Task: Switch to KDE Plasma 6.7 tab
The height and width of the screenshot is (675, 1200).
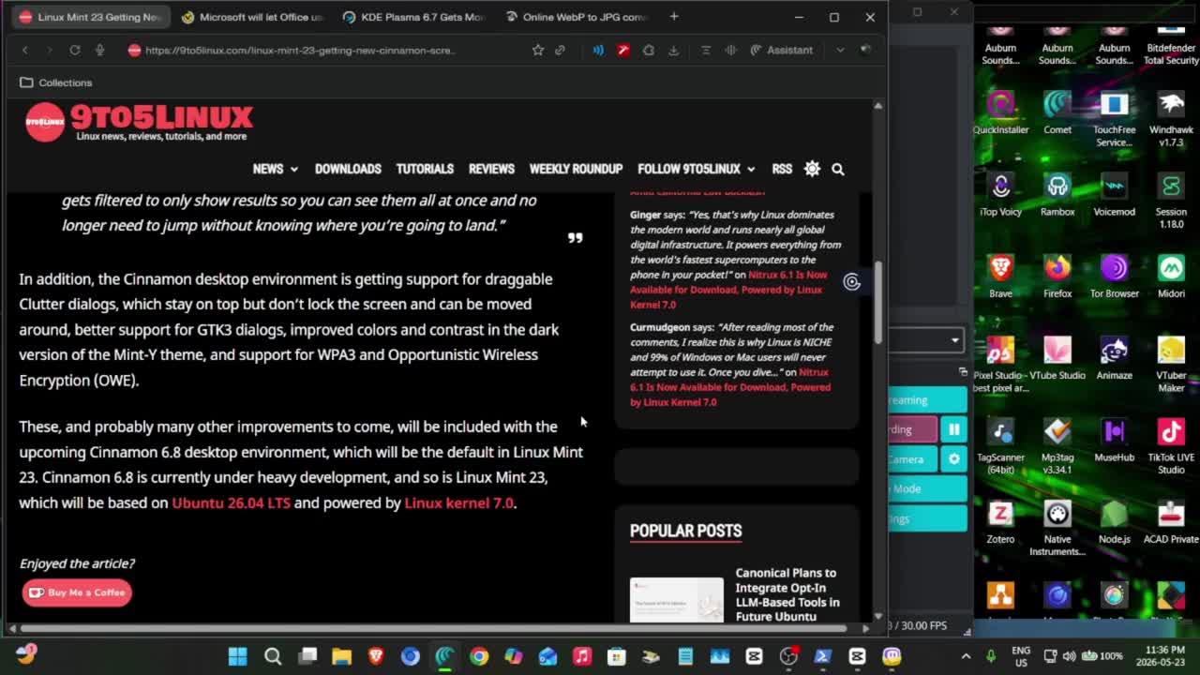Action: [413, 17]
